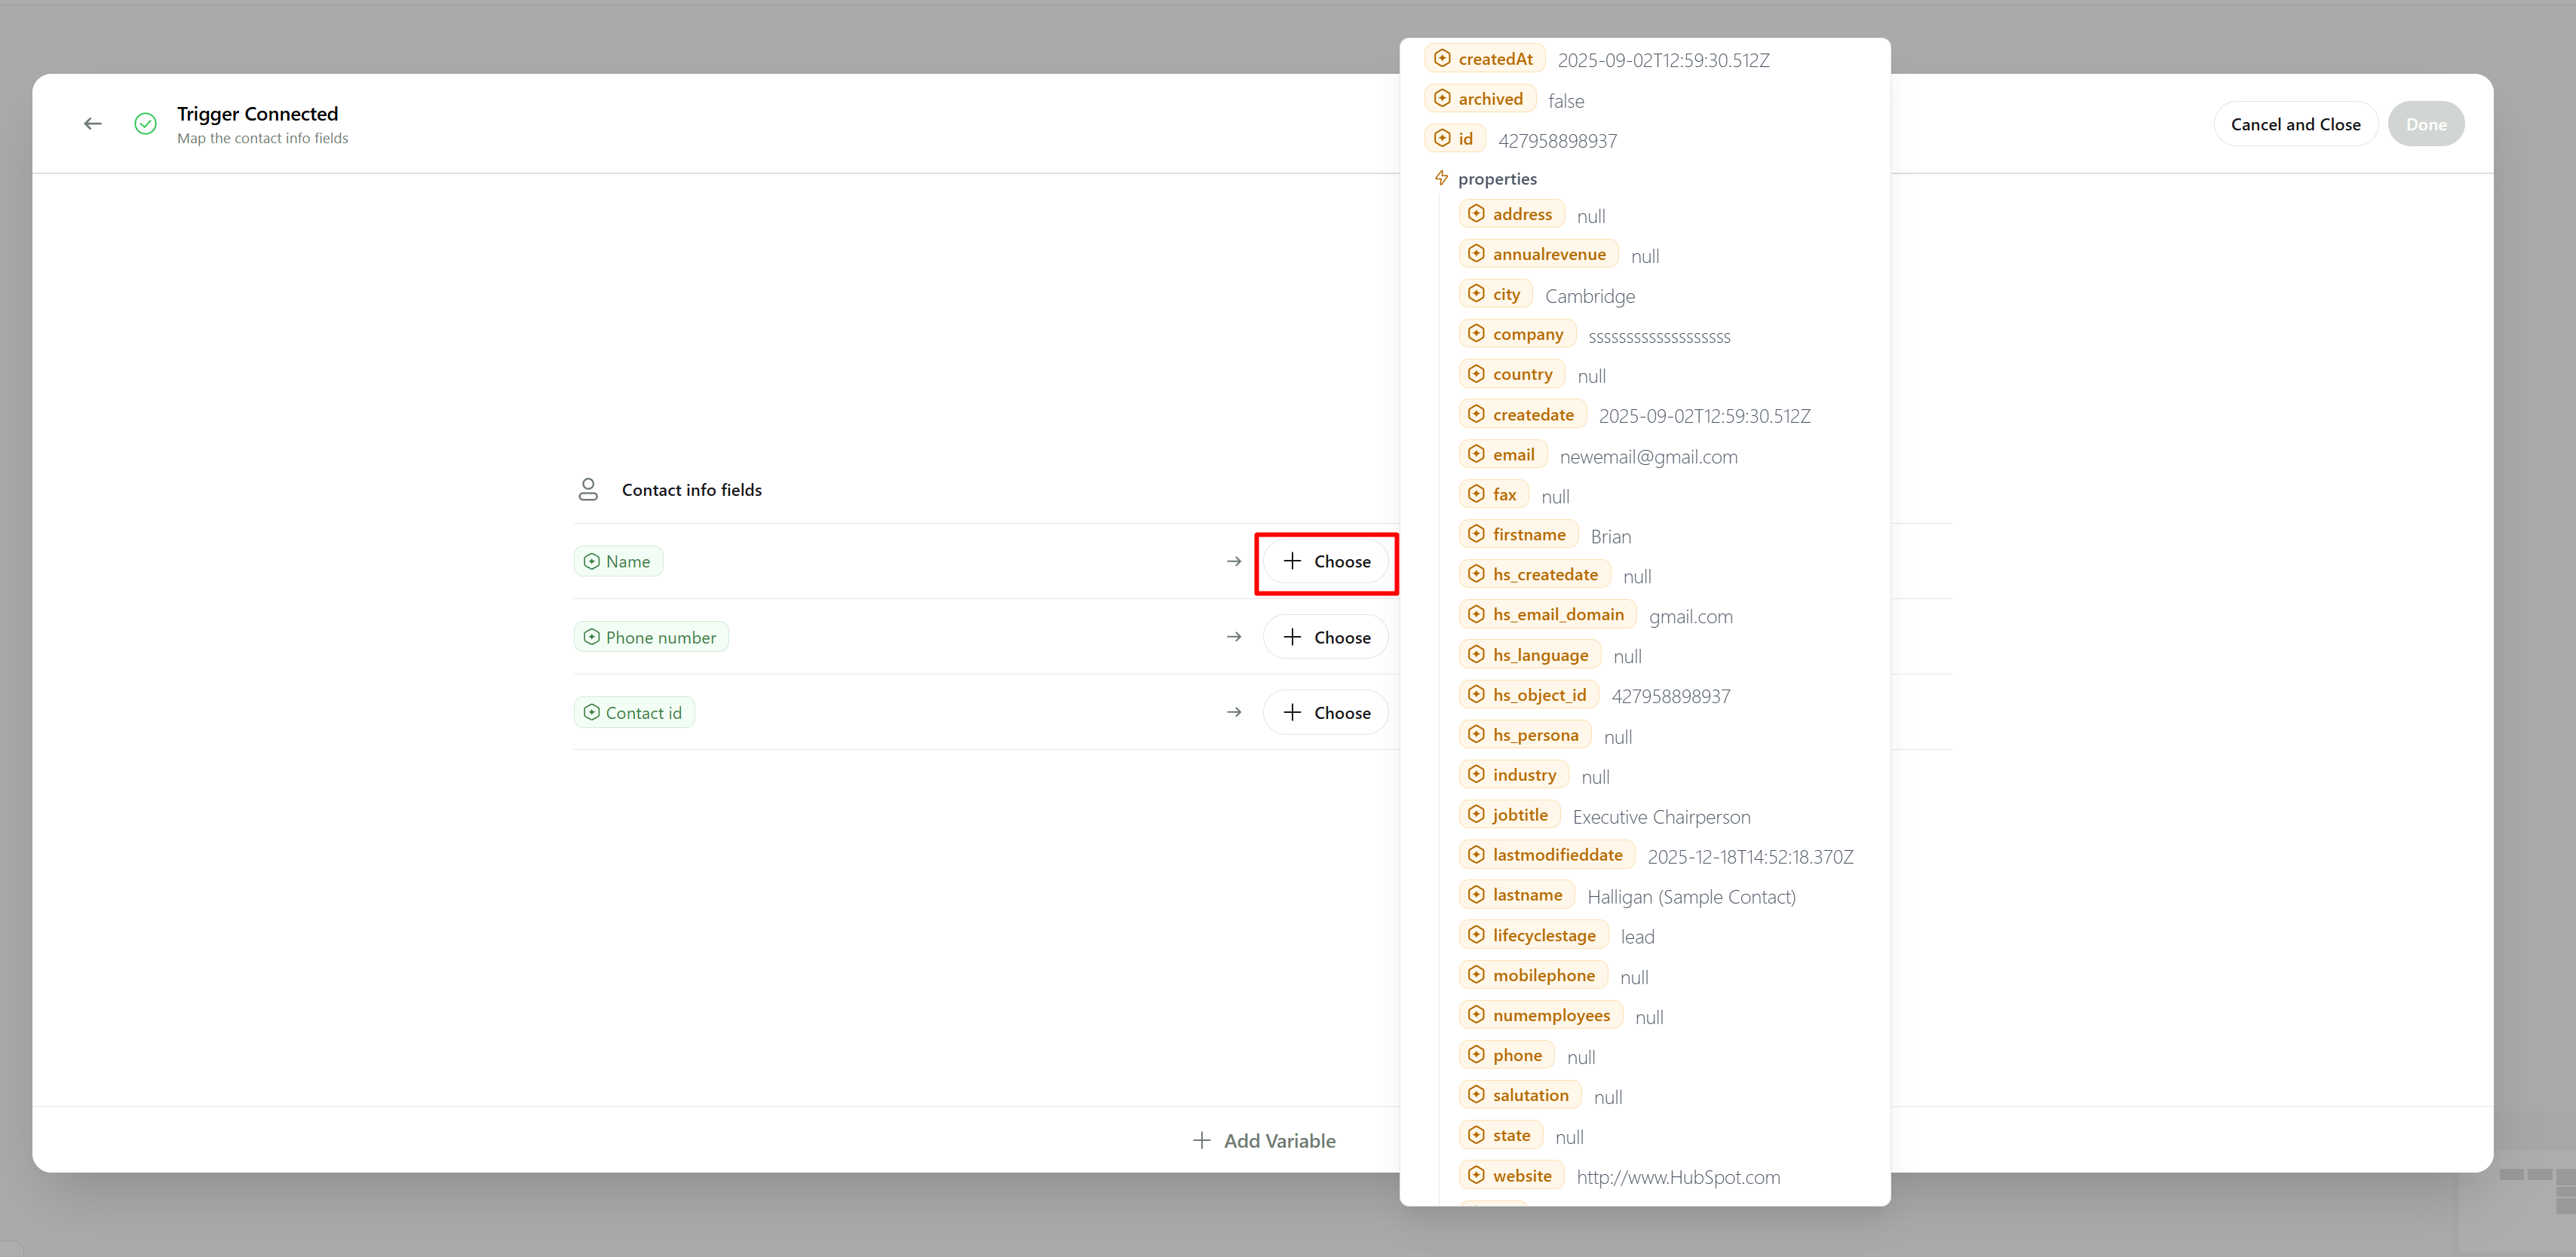Select the email variable from the list

[1503, 454]
